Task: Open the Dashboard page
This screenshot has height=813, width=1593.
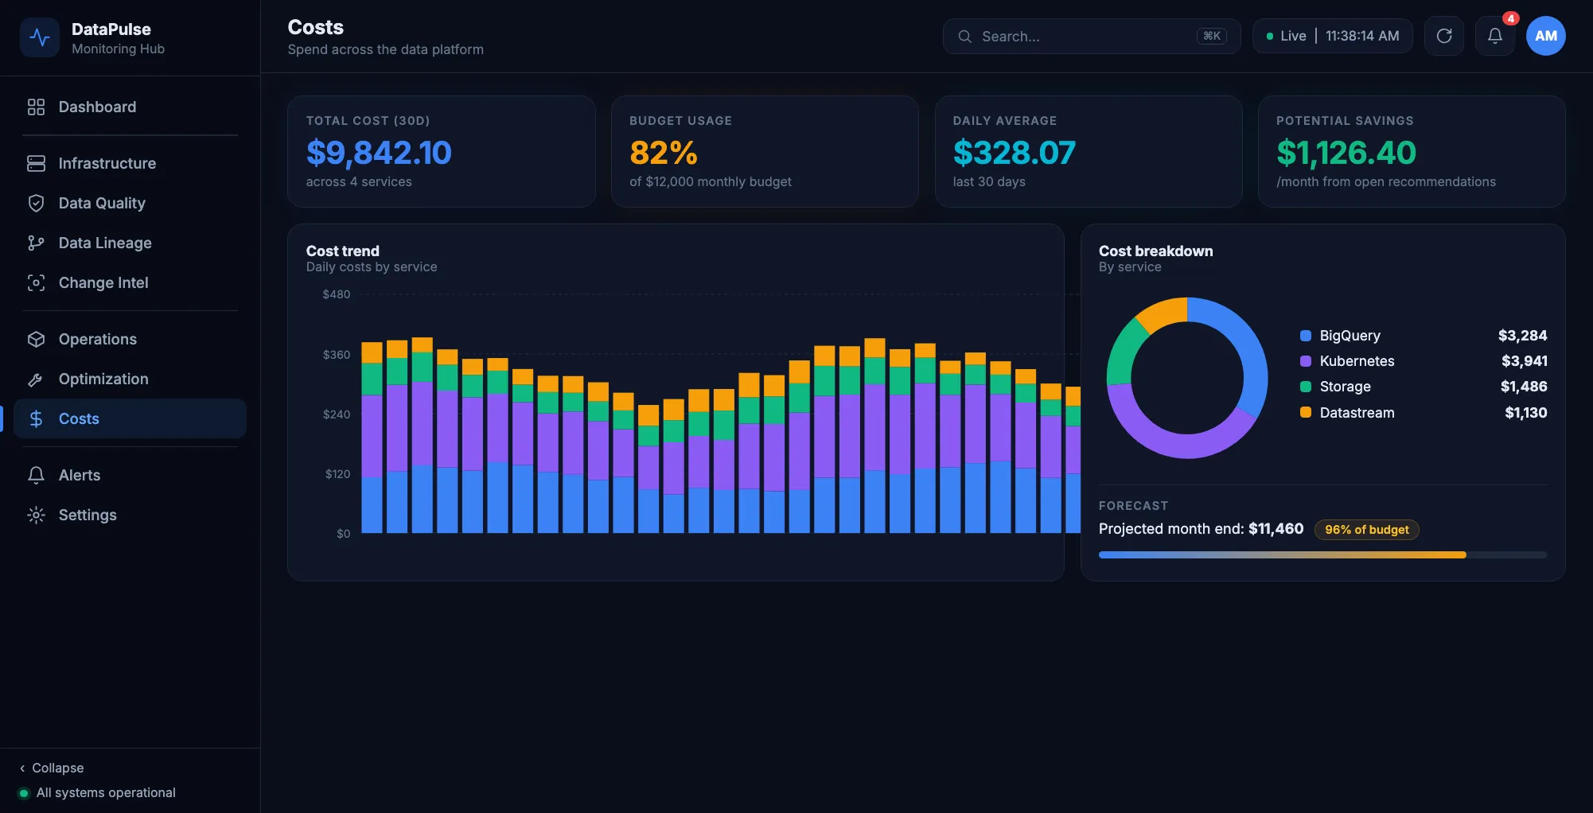Action: pyautogui.click(x=130, y=107)
